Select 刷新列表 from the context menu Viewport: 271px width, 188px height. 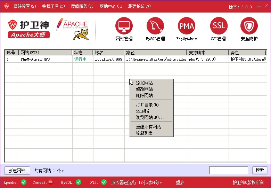pyautogui.click(x=144, y=133)
